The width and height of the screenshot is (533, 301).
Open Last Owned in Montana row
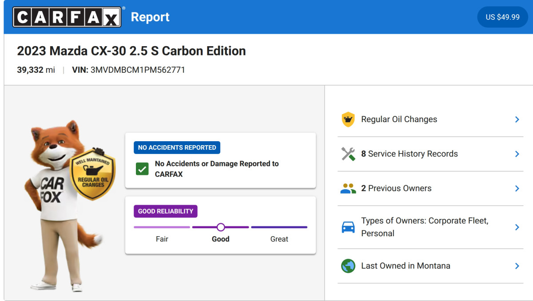coord(430,266)
